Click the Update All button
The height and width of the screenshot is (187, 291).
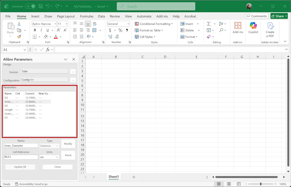[x=20, y=167]
